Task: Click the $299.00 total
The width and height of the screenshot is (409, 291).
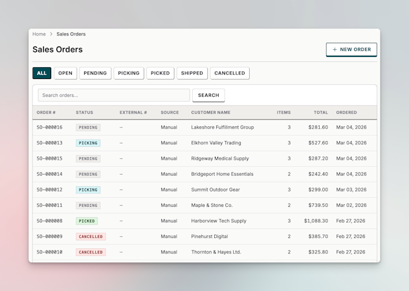Action: coord(318,189)
